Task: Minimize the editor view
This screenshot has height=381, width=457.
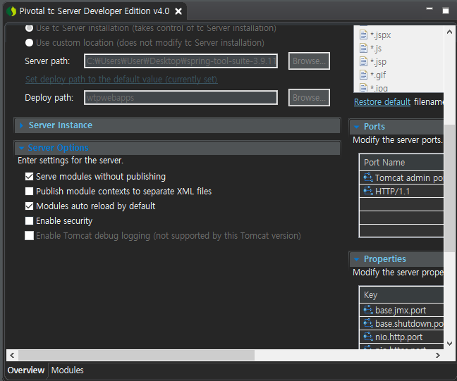Action: coord(429,8)
